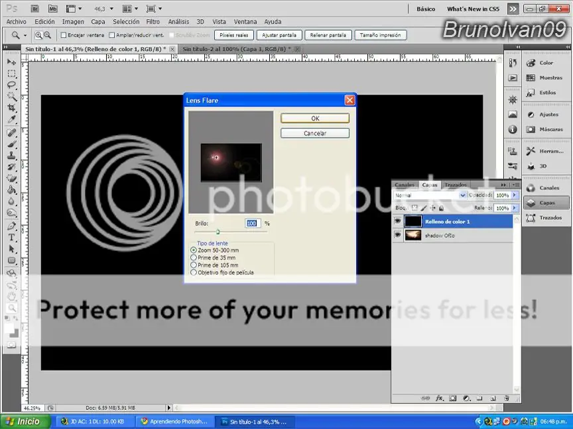Viewport: 573px width, 429px height.
Task: Select the Magic Wand tool
Action: (11, 96)
